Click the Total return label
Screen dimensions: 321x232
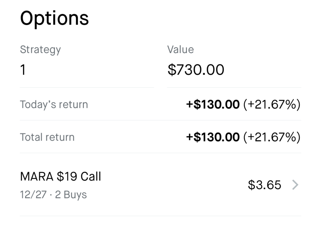coord(47,137)
